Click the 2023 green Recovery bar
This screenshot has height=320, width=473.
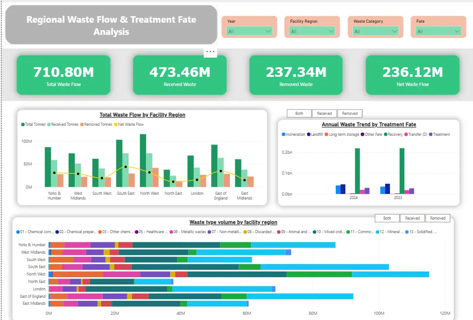tap(402, 171)
